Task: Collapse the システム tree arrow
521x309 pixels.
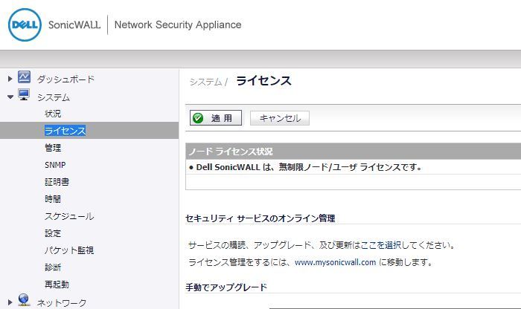Action: [x=10, y=97]
